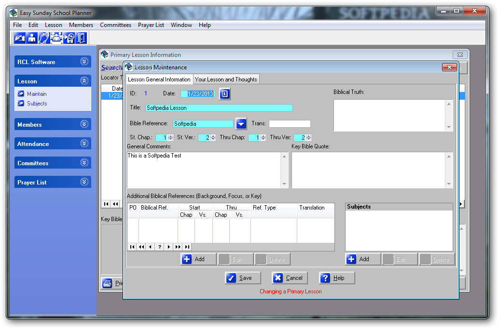Close the Lesson Maintenance dialog

point(449,67)
